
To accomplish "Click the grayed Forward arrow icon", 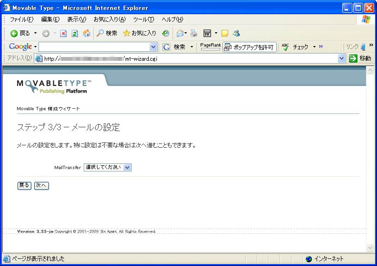I will 46,33.
